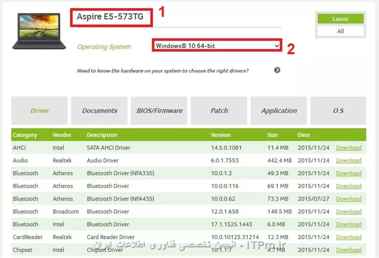
Task: Click the Operating System label
Action: pyautogui.click(x=104, y=46)
